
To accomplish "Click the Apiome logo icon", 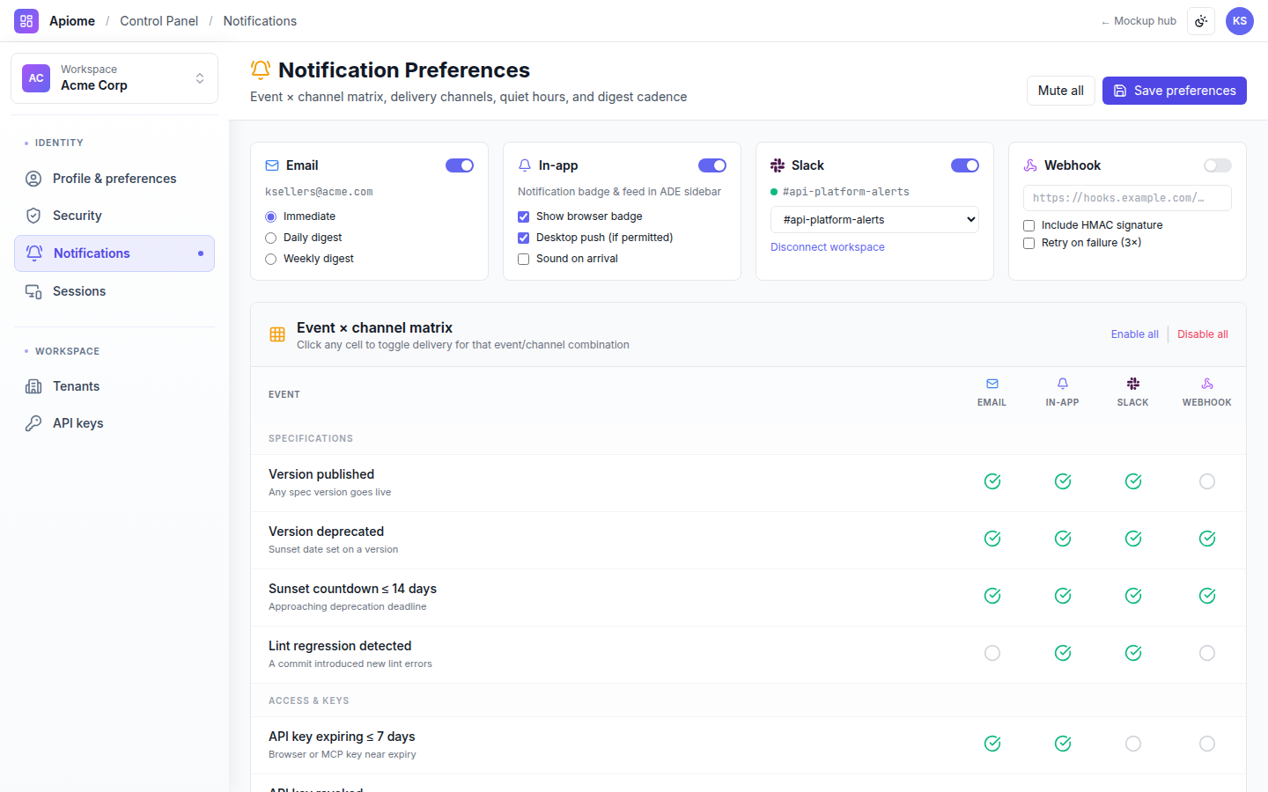I will (x=26, y=21).
